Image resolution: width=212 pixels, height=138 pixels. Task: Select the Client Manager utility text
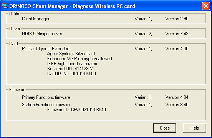36,19
